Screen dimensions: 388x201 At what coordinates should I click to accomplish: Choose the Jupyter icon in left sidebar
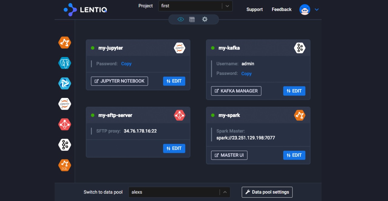(65, 104)
